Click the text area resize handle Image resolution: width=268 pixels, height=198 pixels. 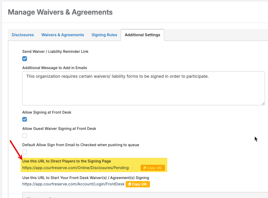(x=263, y=103)
